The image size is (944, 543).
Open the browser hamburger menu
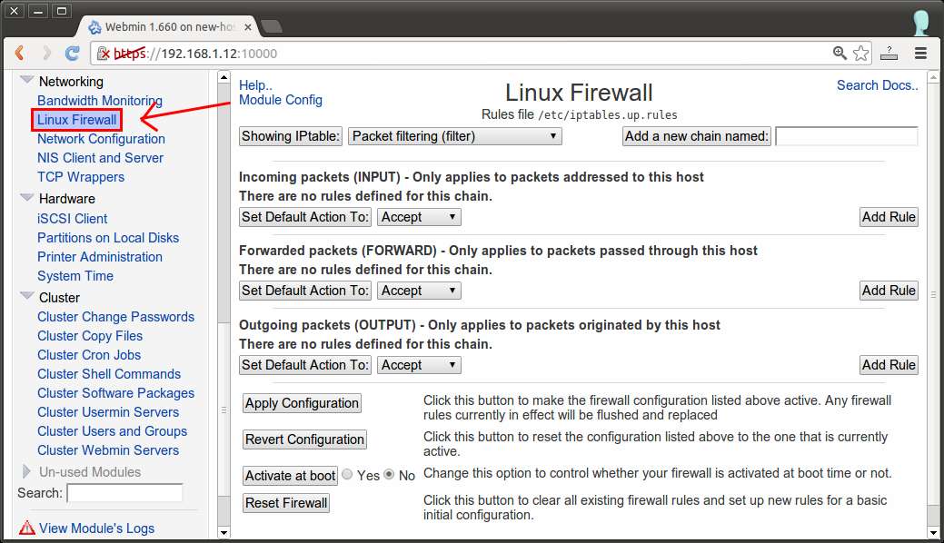920,53
